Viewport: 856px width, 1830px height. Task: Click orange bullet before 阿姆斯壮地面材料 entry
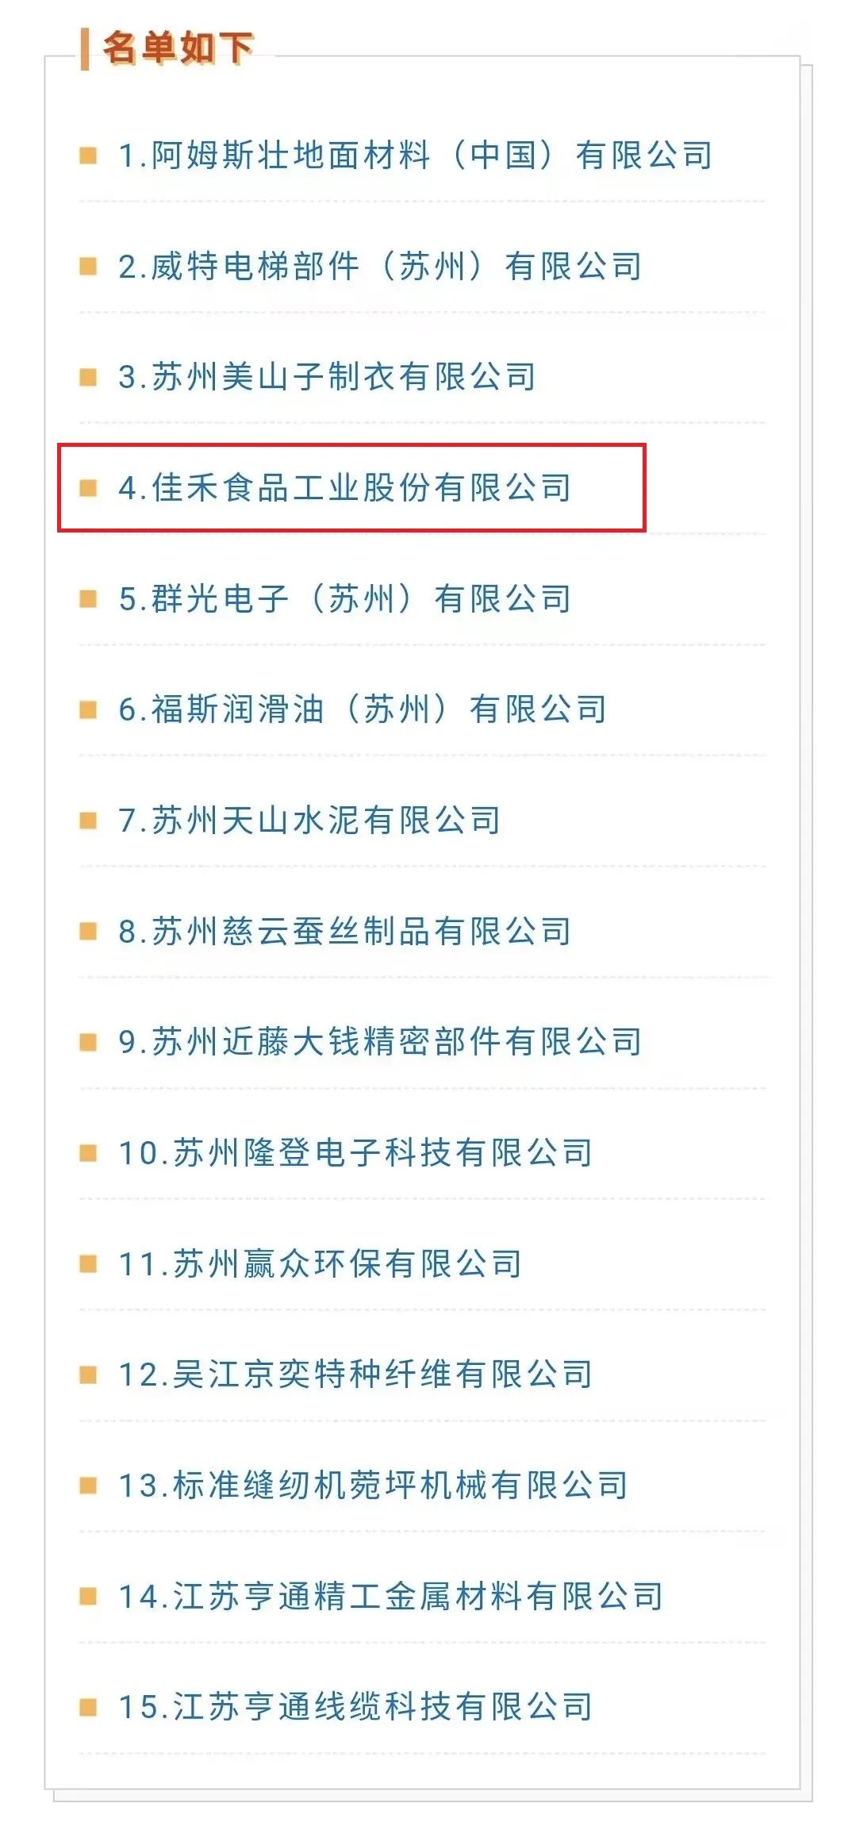click(88, 155)
